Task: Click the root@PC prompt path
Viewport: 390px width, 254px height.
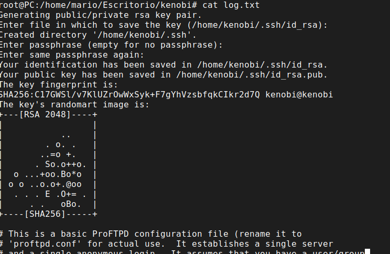Action: tap(99, 5)
